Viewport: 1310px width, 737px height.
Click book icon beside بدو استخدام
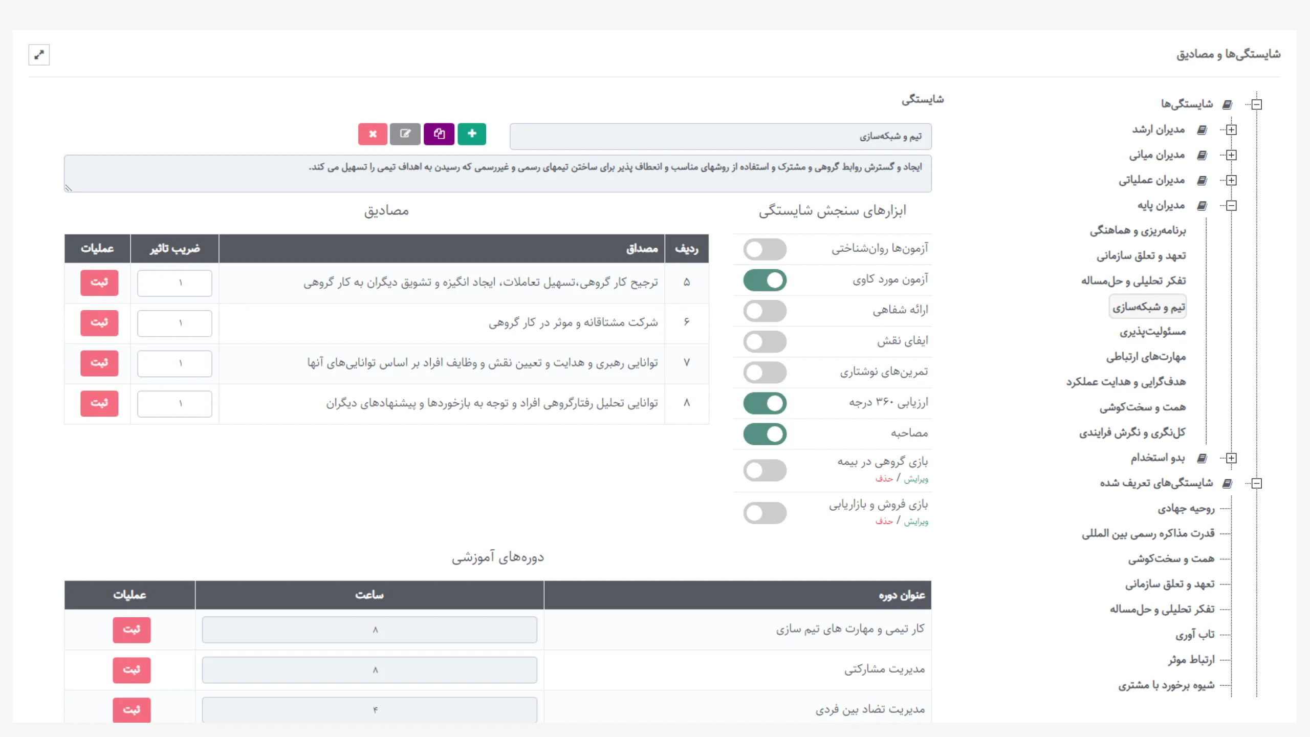pos(1202,458)
